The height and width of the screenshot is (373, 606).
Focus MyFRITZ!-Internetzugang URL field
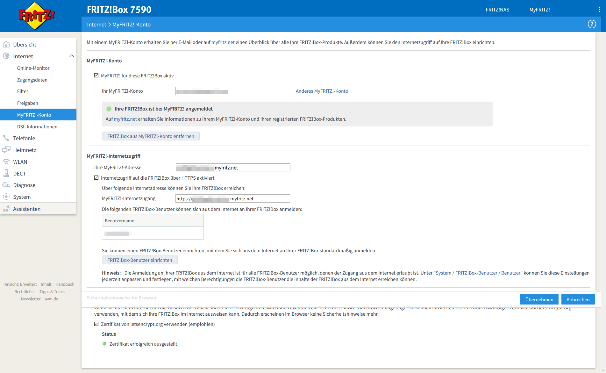coord(233,198)
